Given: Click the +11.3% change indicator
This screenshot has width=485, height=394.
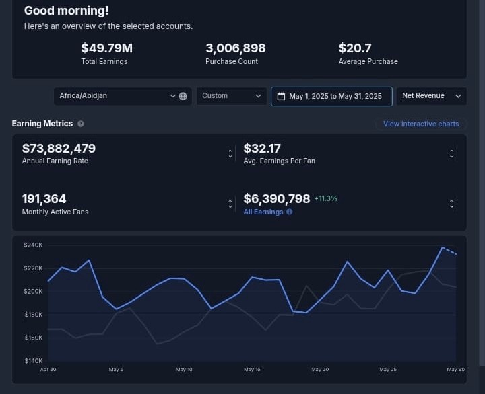Looking at the screenshot, I should [325, 199].
